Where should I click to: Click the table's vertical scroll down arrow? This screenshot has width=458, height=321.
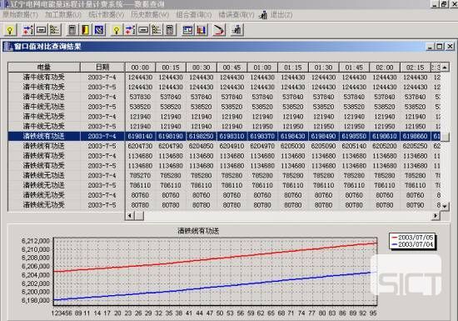coord(445,207)
